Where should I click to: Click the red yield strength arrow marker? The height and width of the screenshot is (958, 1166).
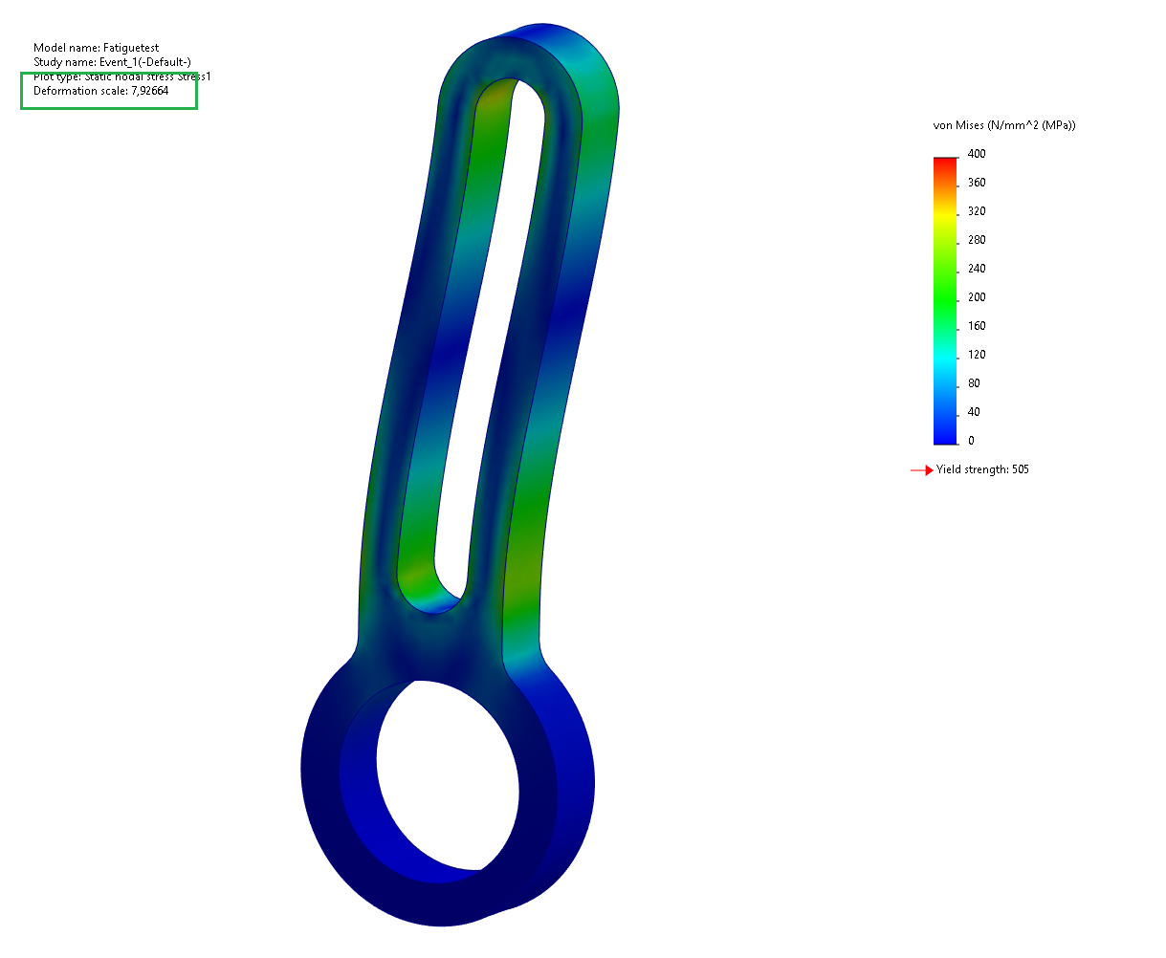click(921, 470)
